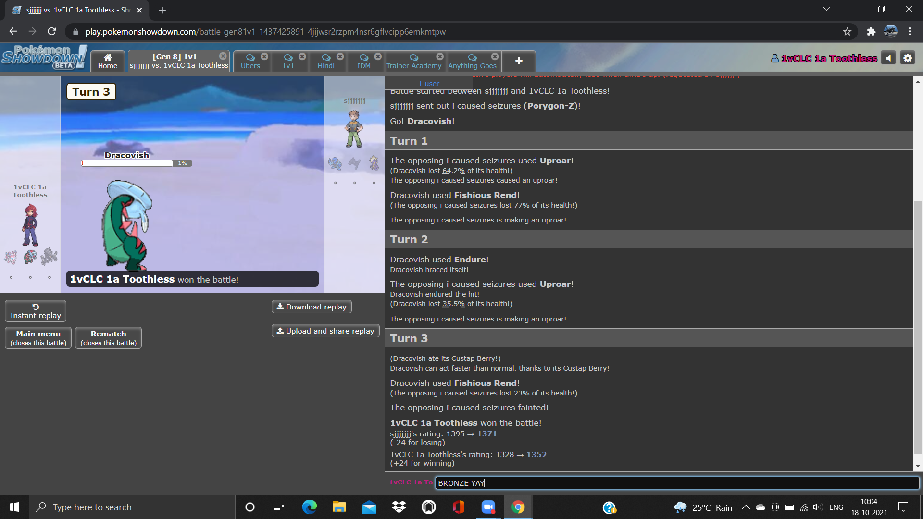Go back in browser

click(x=13, y=32)
